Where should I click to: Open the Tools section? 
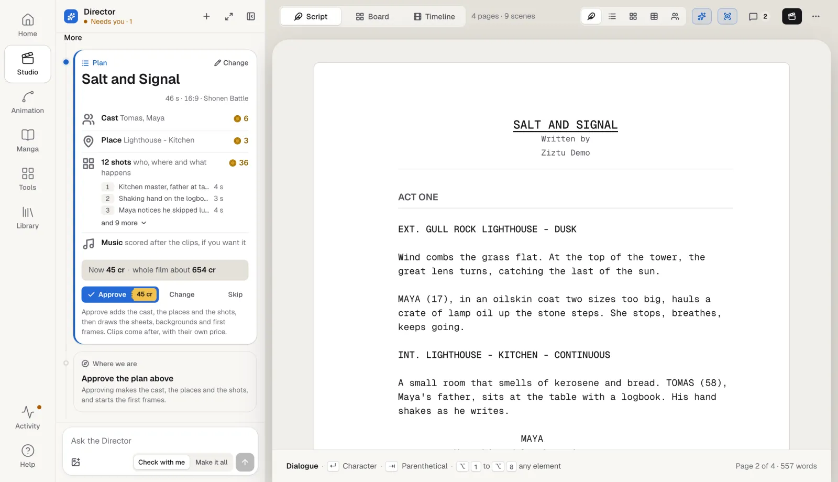pyautogui.click(x=28, y=179)
